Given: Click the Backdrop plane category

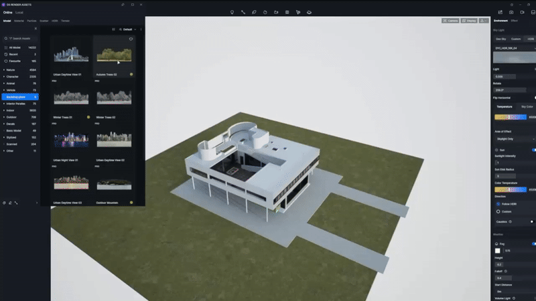Looking at the screenshot, I should pos(20,97).
